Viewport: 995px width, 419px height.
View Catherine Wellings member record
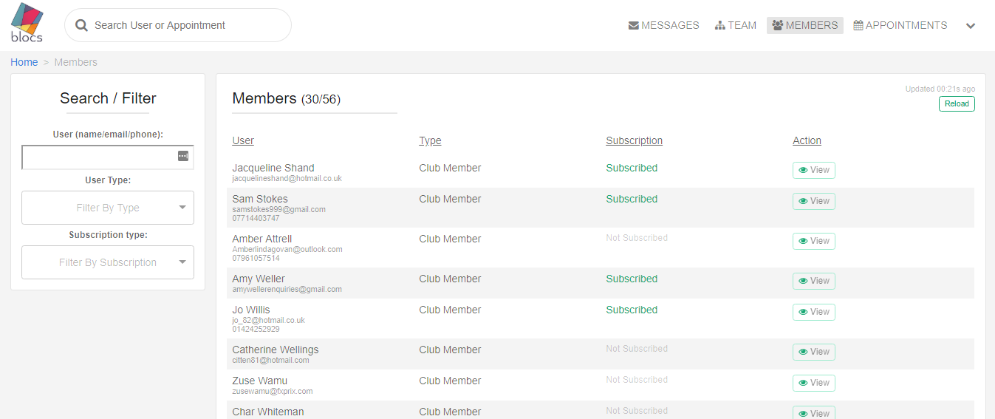(814, 352)
